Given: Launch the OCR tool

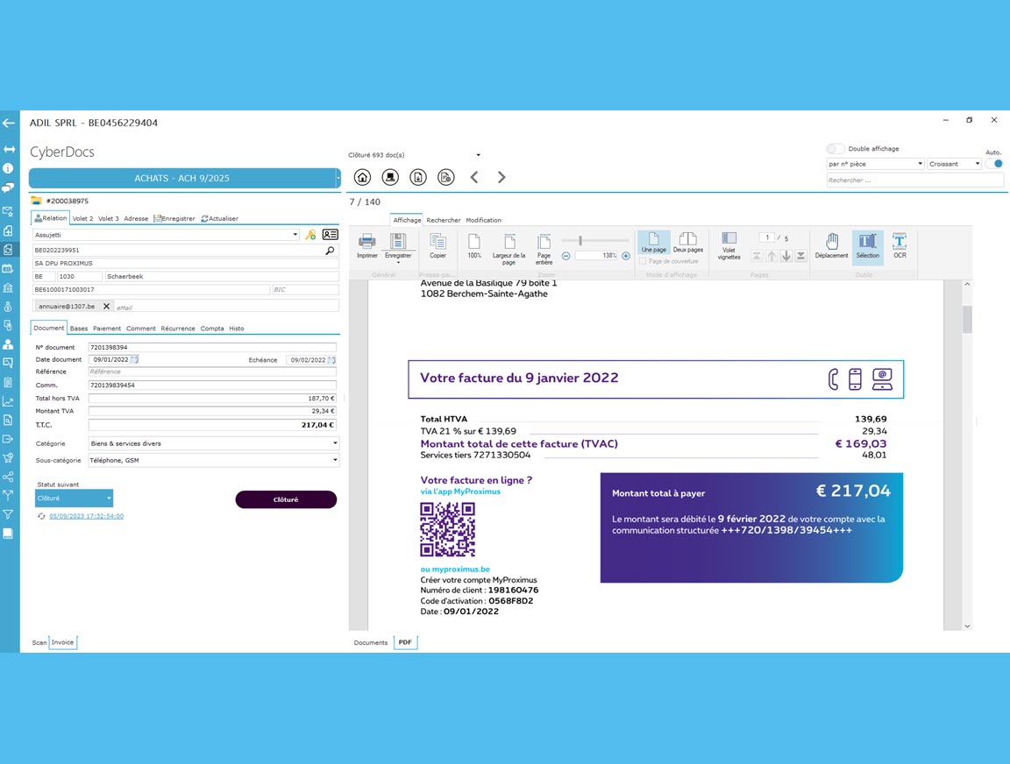Looking at the screenshot, I should coord(900,246).
